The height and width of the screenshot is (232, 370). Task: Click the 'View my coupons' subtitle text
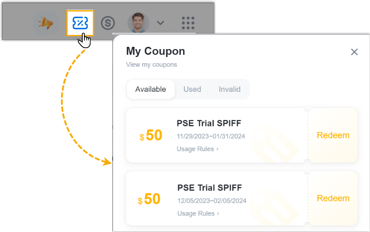click(151, 65)
